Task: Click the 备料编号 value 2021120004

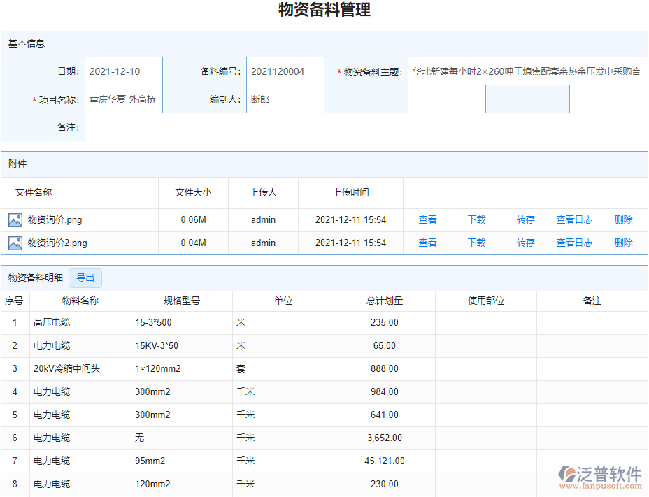Action: click(x=285, y=71)
